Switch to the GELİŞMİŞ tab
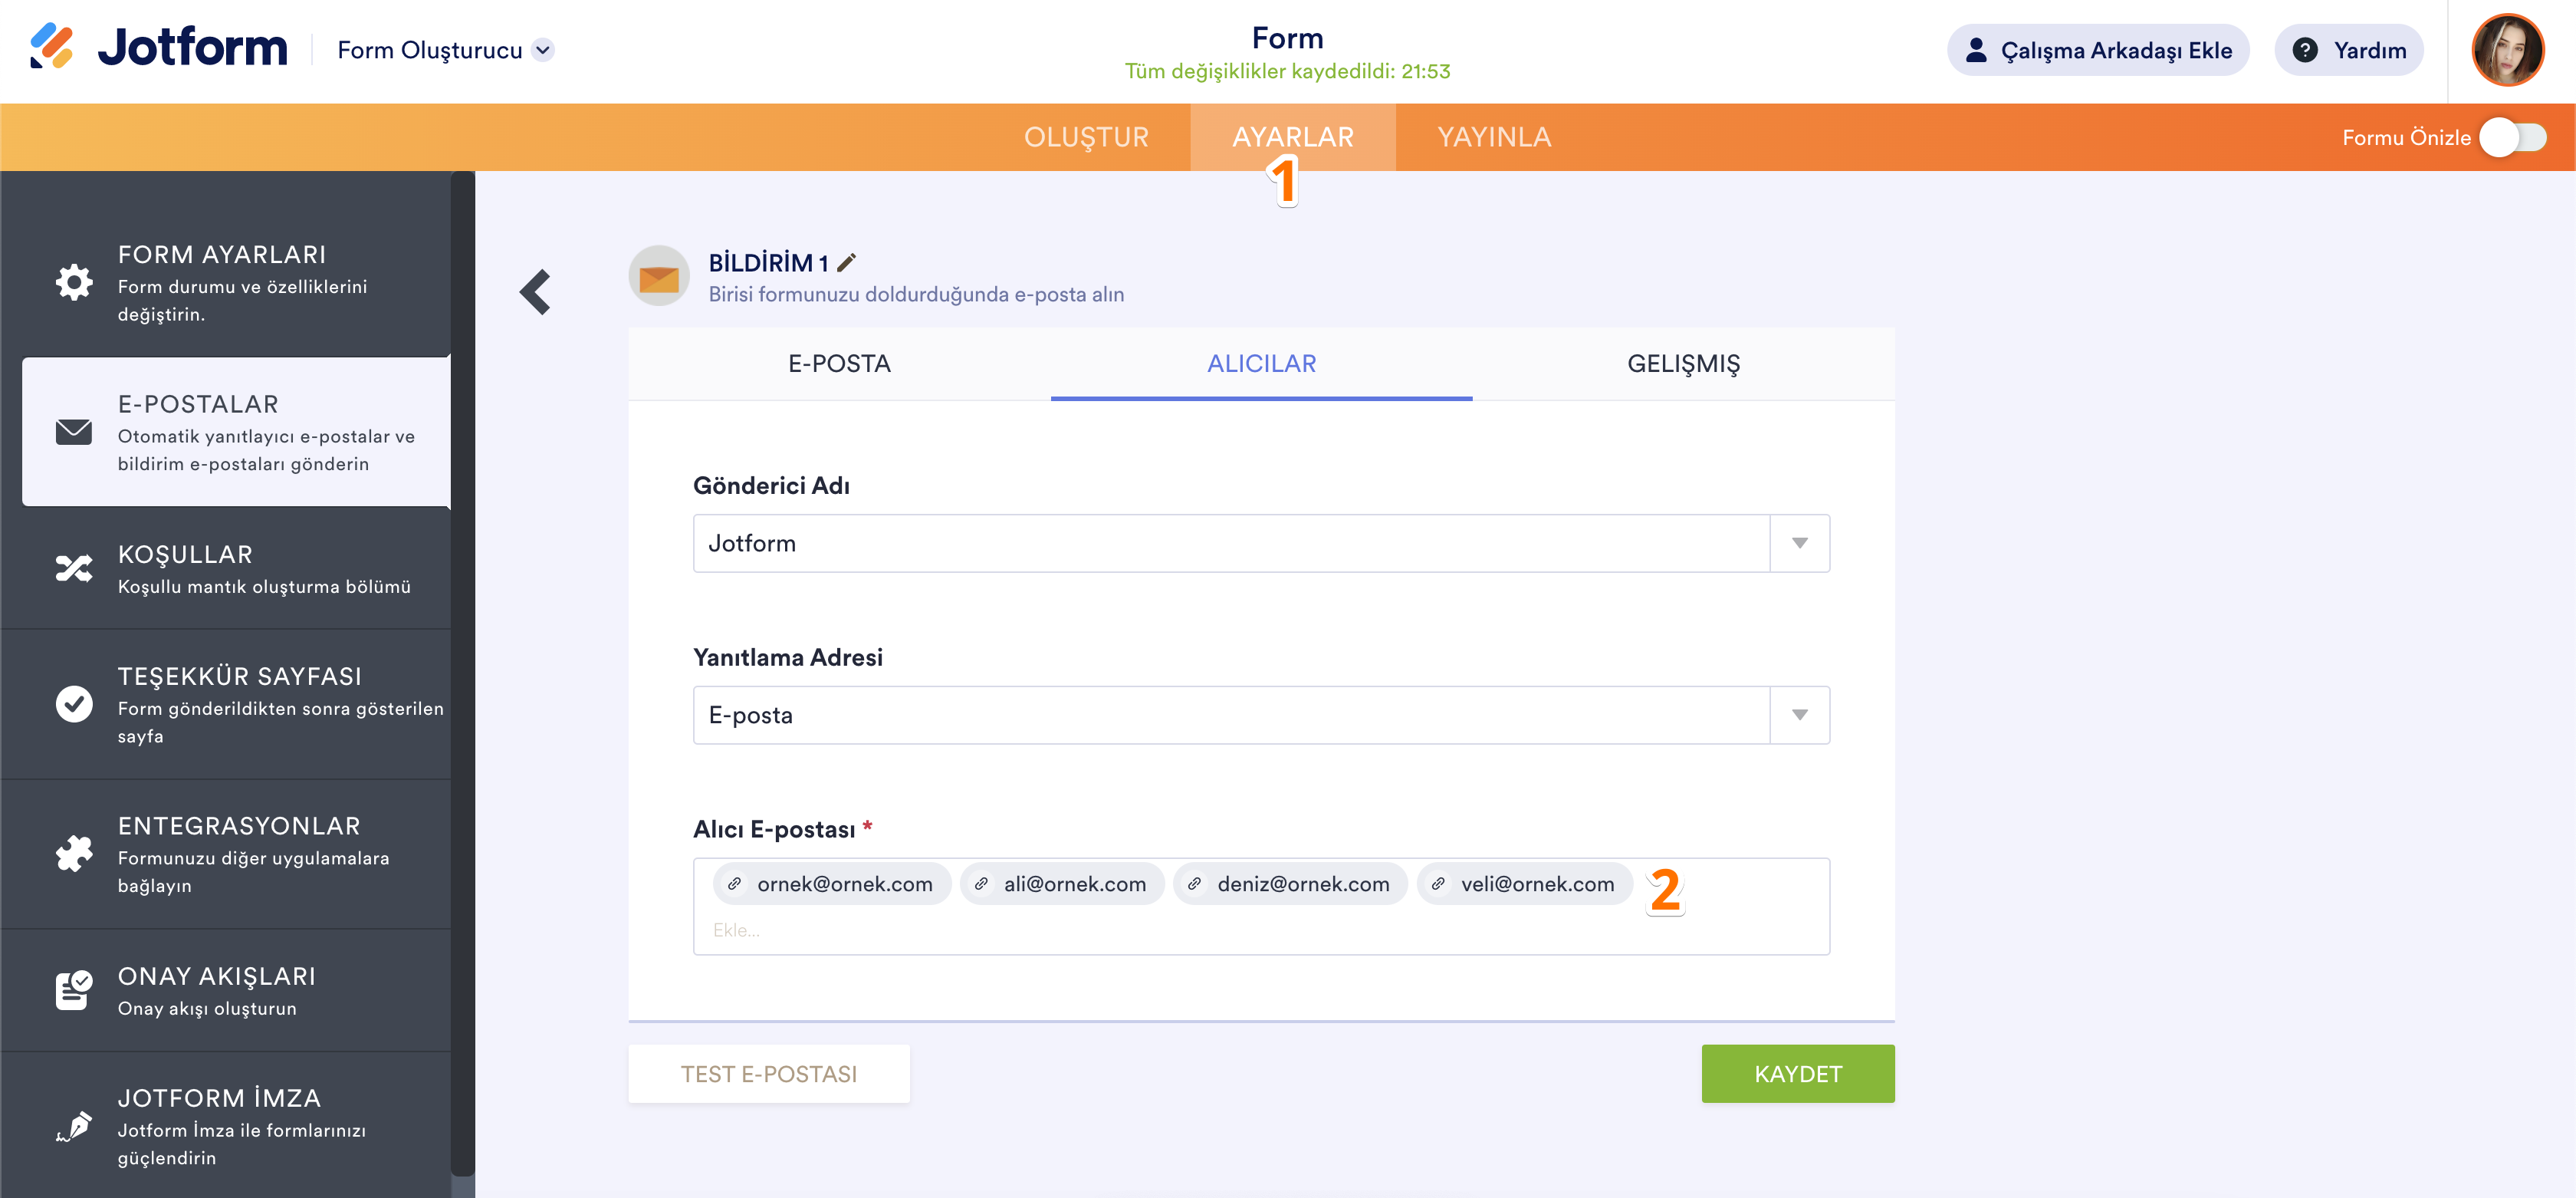Viewport: 2576px width, 1198px height. (x=1683, y=364)
